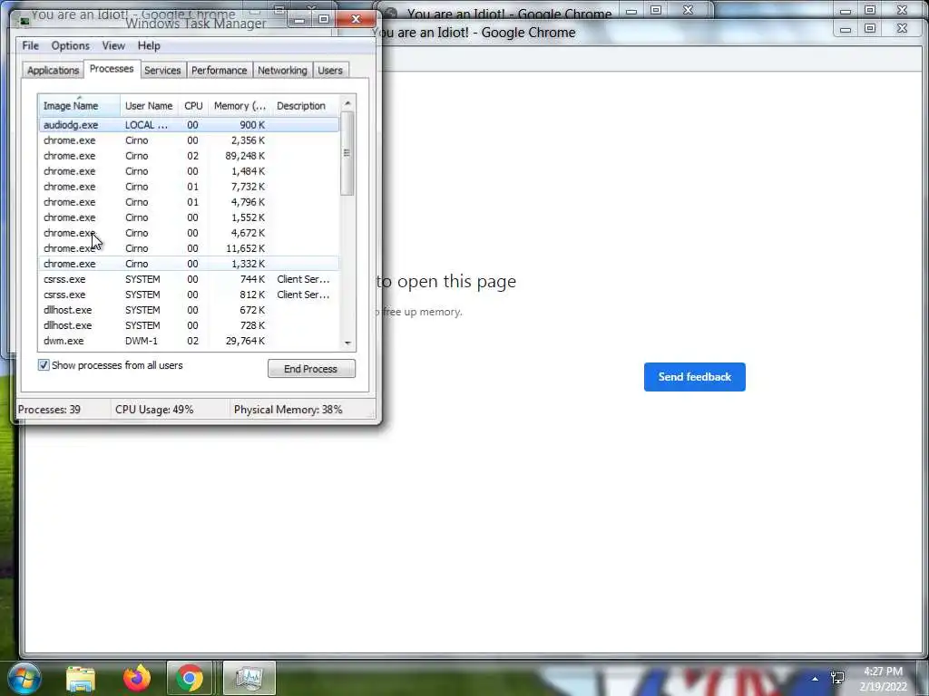Select csrss.exe using 744 K memory
The image size is (929, 696).
point(189,279)
